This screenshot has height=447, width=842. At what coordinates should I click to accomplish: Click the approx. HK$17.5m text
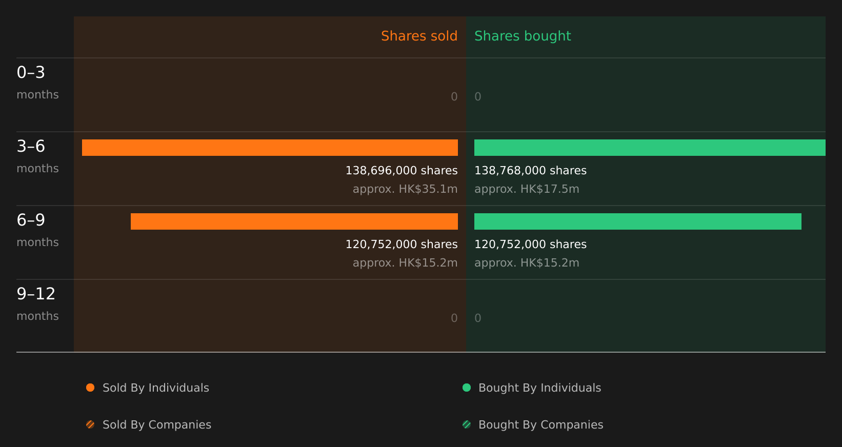click(527, 189)
